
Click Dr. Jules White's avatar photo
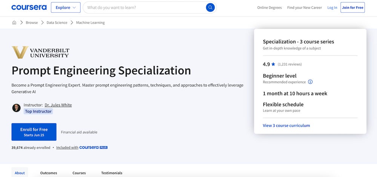tap(16, 108)
